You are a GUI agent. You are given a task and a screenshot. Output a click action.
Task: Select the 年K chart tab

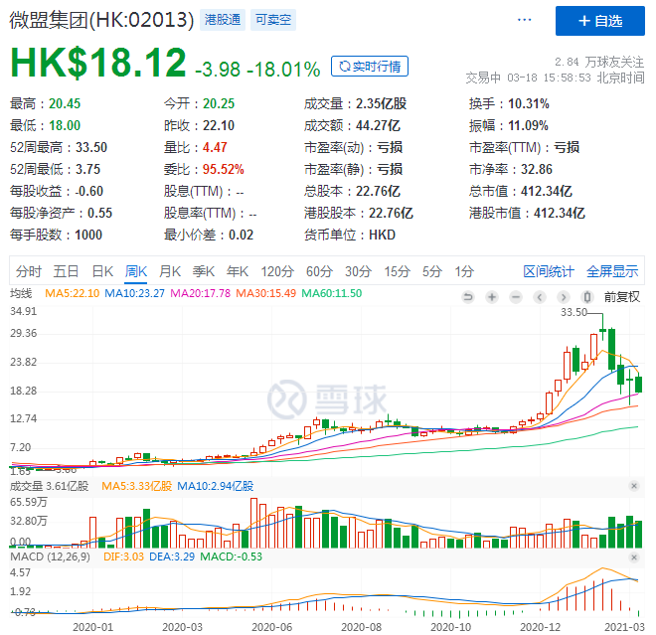click(x=238, y=271)
